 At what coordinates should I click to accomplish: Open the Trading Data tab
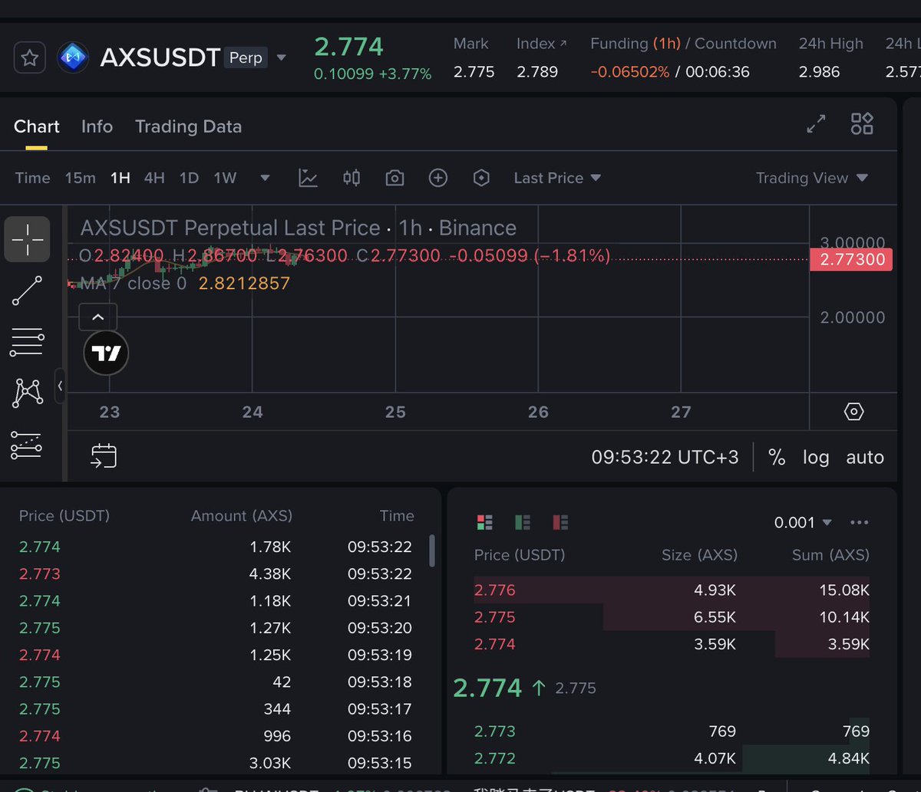(x=188, y=127)
